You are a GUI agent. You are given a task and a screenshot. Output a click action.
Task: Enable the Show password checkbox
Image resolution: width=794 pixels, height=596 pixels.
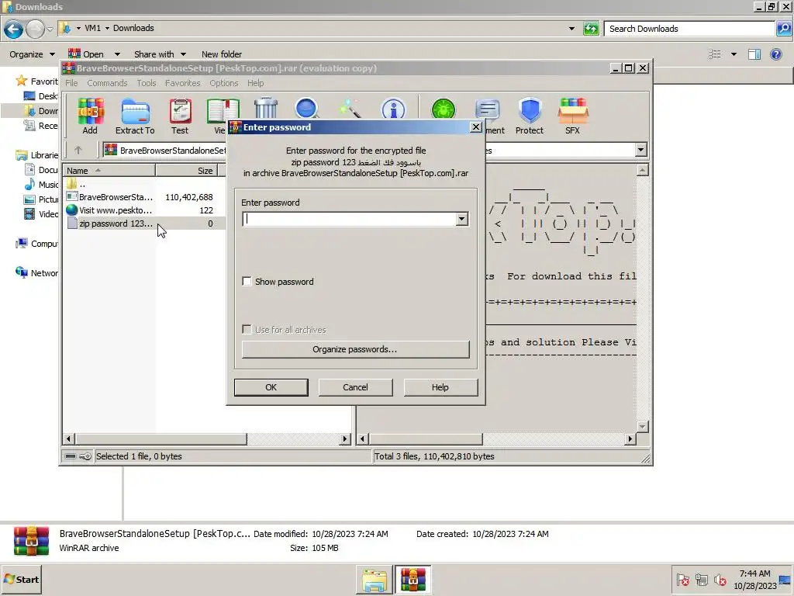247,281
